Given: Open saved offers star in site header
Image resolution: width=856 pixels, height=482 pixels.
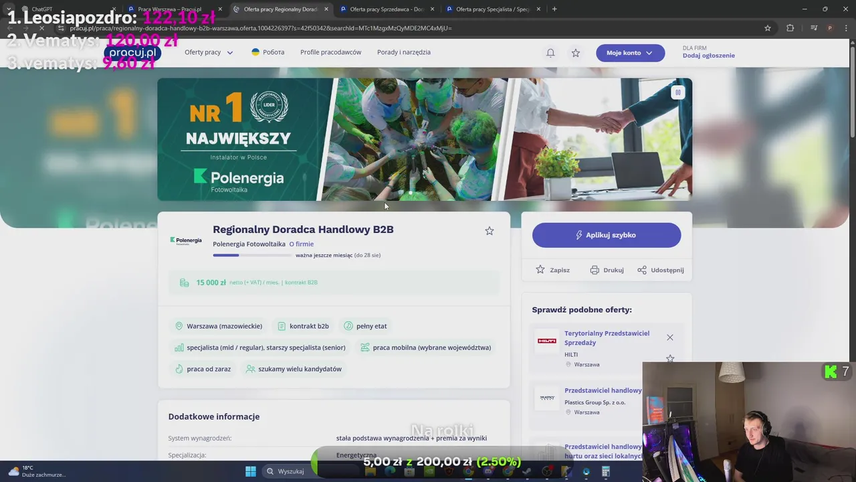Looking at the screenshot, I should coord(576,53).
